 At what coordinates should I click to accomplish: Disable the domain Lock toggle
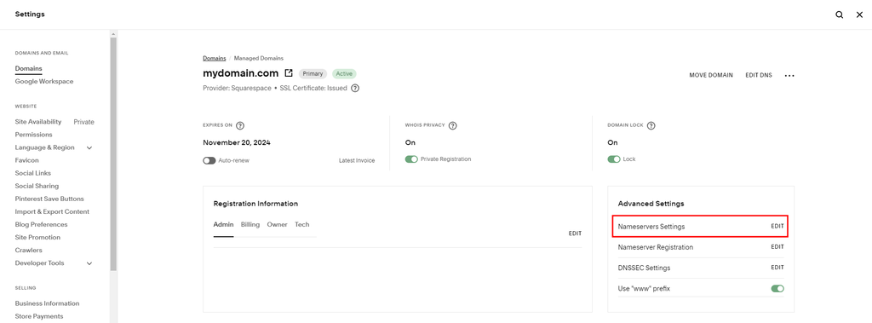coord(614,159)
